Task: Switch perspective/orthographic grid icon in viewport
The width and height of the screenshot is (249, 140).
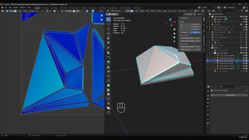Action: point(174,41)
